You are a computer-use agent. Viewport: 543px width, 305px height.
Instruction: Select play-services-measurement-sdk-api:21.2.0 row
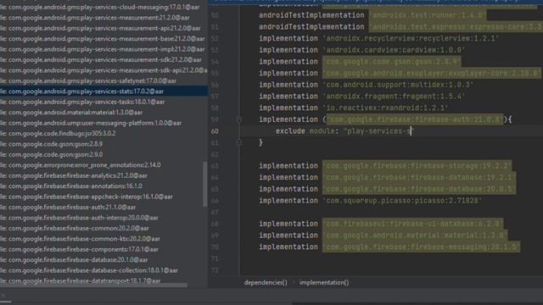(104, 70)
